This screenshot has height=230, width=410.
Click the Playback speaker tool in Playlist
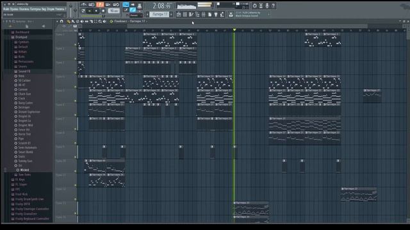[105, 21]
